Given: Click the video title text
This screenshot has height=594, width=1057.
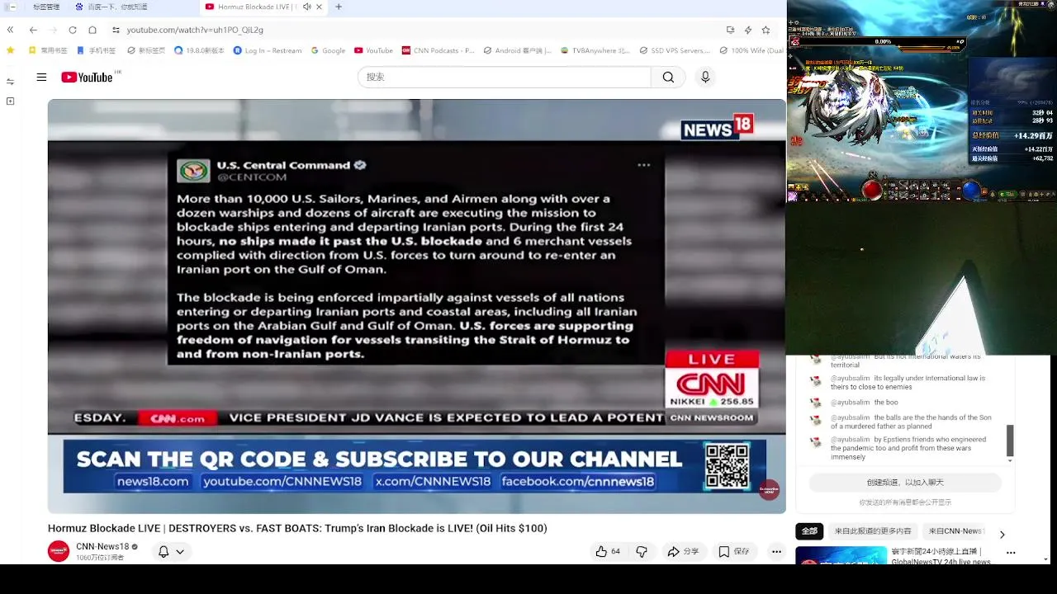Looking at the screenshot, I should click(x=297, y=528).
